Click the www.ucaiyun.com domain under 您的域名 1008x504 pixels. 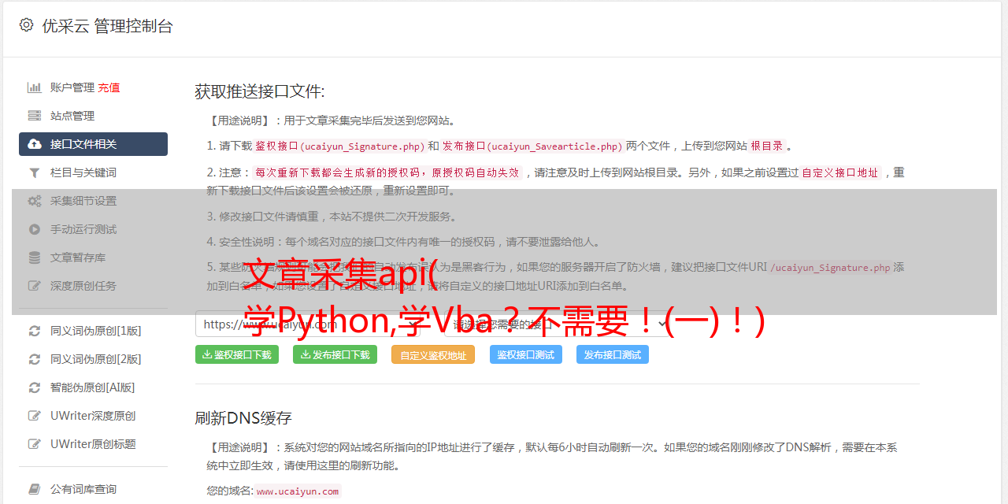click(298, 491)
